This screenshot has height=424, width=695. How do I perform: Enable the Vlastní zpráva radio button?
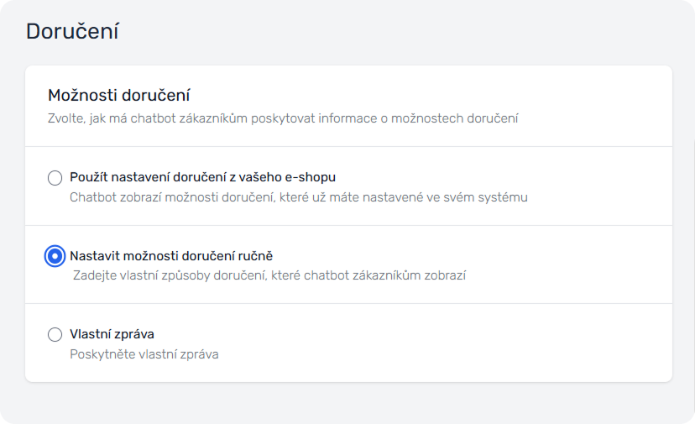coord(55,335)
